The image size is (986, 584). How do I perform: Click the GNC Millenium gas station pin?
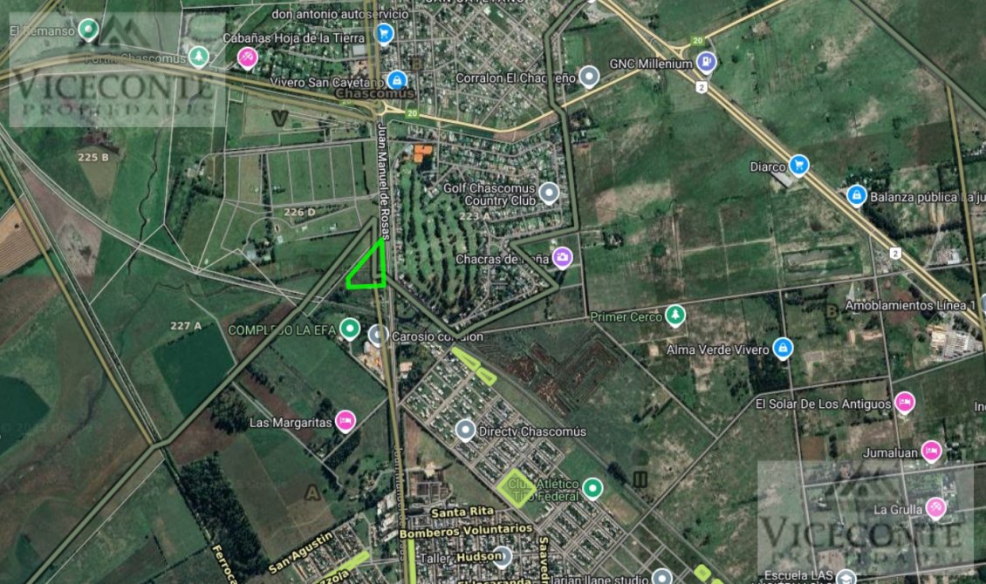tap(707, 62)
